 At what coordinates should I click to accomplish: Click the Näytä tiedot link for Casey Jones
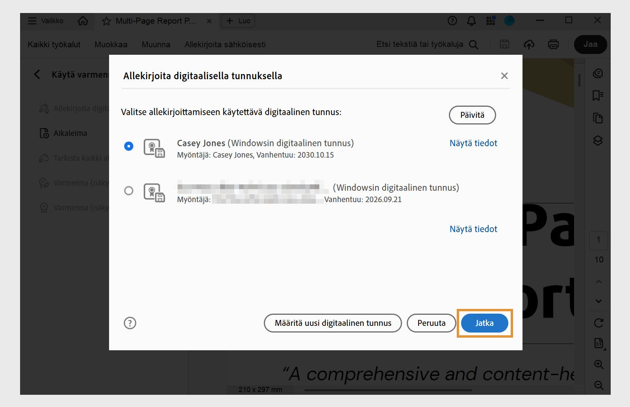click(x=473, y=143)
